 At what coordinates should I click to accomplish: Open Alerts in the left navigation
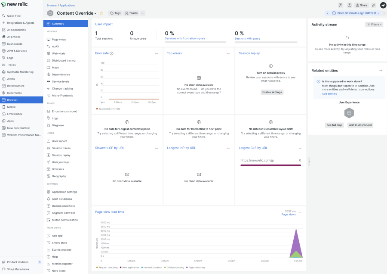11,79
